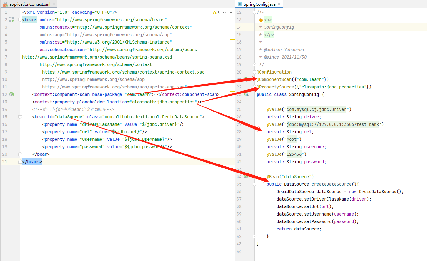Viewport: 427px width, 261px height.
Task: Click 'private String password;' declaration
Action: point(297,162)
